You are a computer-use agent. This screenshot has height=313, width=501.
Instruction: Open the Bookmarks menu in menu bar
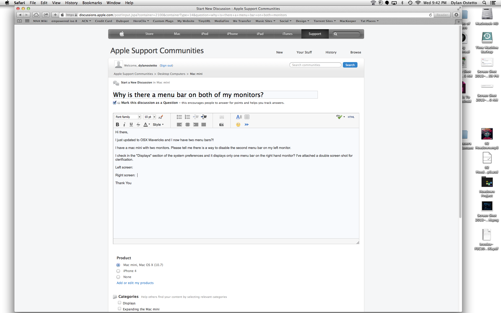click(92, 3)
